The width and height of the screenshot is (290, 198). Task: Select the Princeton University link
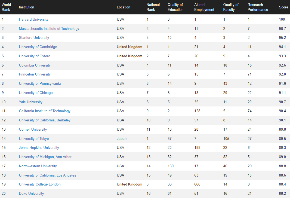[35, 74]
